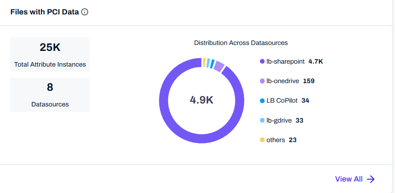Click the info icon beside Files with PCI Data

(85, 12)
